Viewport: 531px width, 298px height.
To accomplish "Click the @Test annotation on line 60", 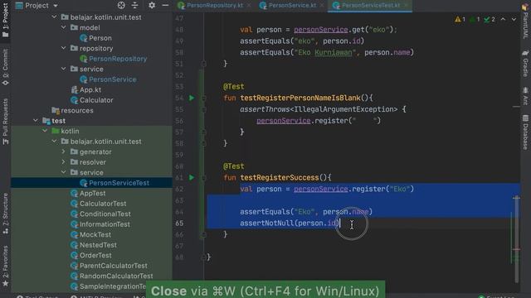I will coord(234,166).
